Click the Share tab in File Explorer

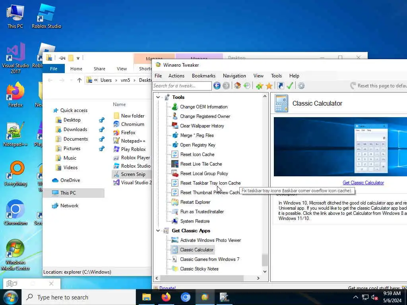coord(99,69)
